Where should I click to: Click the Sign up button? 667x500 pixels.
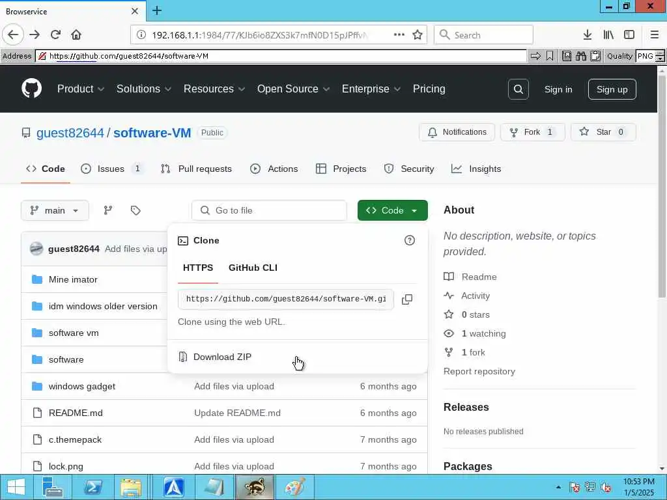pos(612,89)
